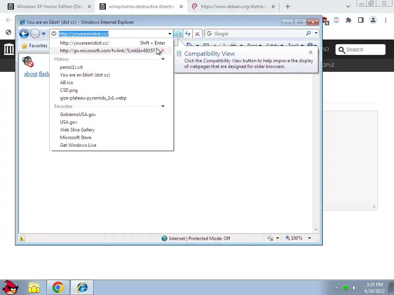Open giza-plateau-pyramids_2x1.webp entry

93,98
